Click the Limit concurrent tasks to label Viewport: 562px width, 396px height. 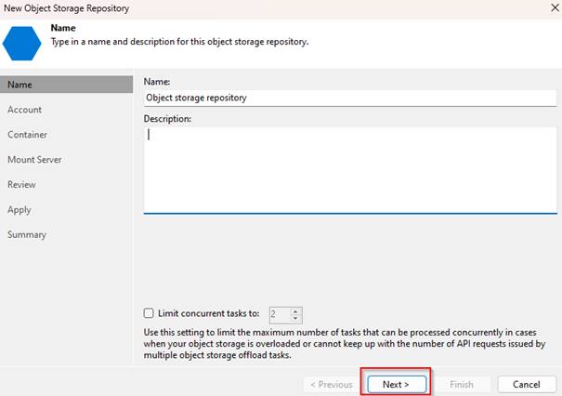point(209,313)
